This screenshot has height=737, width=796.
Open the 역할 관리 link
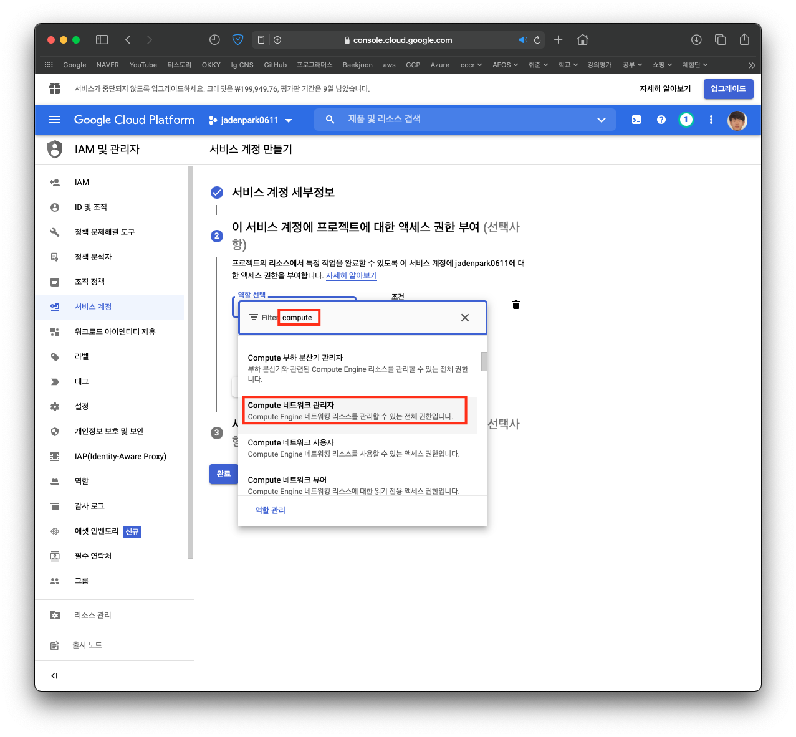270,510
